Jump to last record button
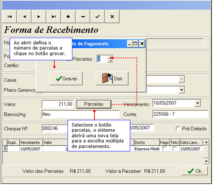This screenshot has width=213, height=185. [53, 17]
